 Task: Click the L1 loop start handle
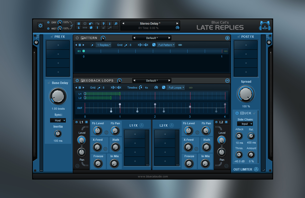coord(85,94)
